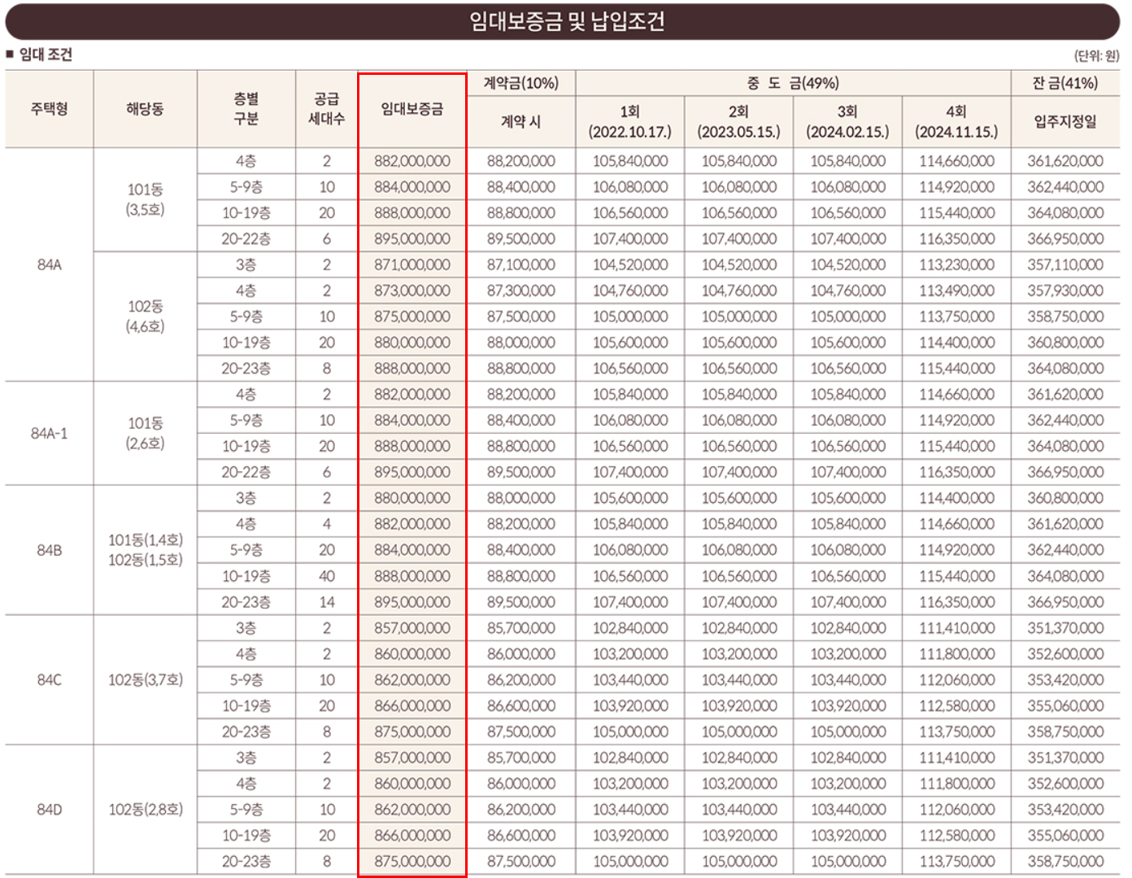1132x878 pixels.
Task: Click the 102동 (4,6호) building cell
Action: (x=145, y=317)
